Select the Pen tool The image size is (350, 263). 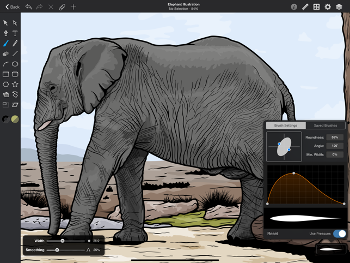click(5, 33)
